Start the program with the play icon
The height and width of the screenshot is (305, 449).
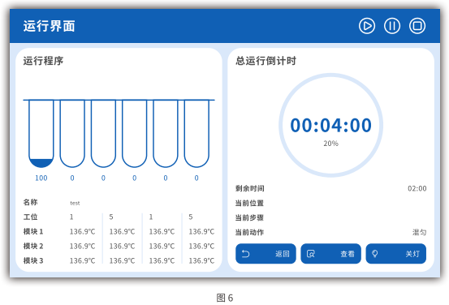(367, 26)
